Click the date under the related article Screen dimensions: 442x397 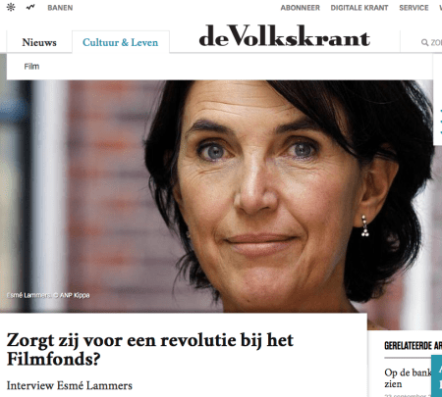(x=408, y=395)
